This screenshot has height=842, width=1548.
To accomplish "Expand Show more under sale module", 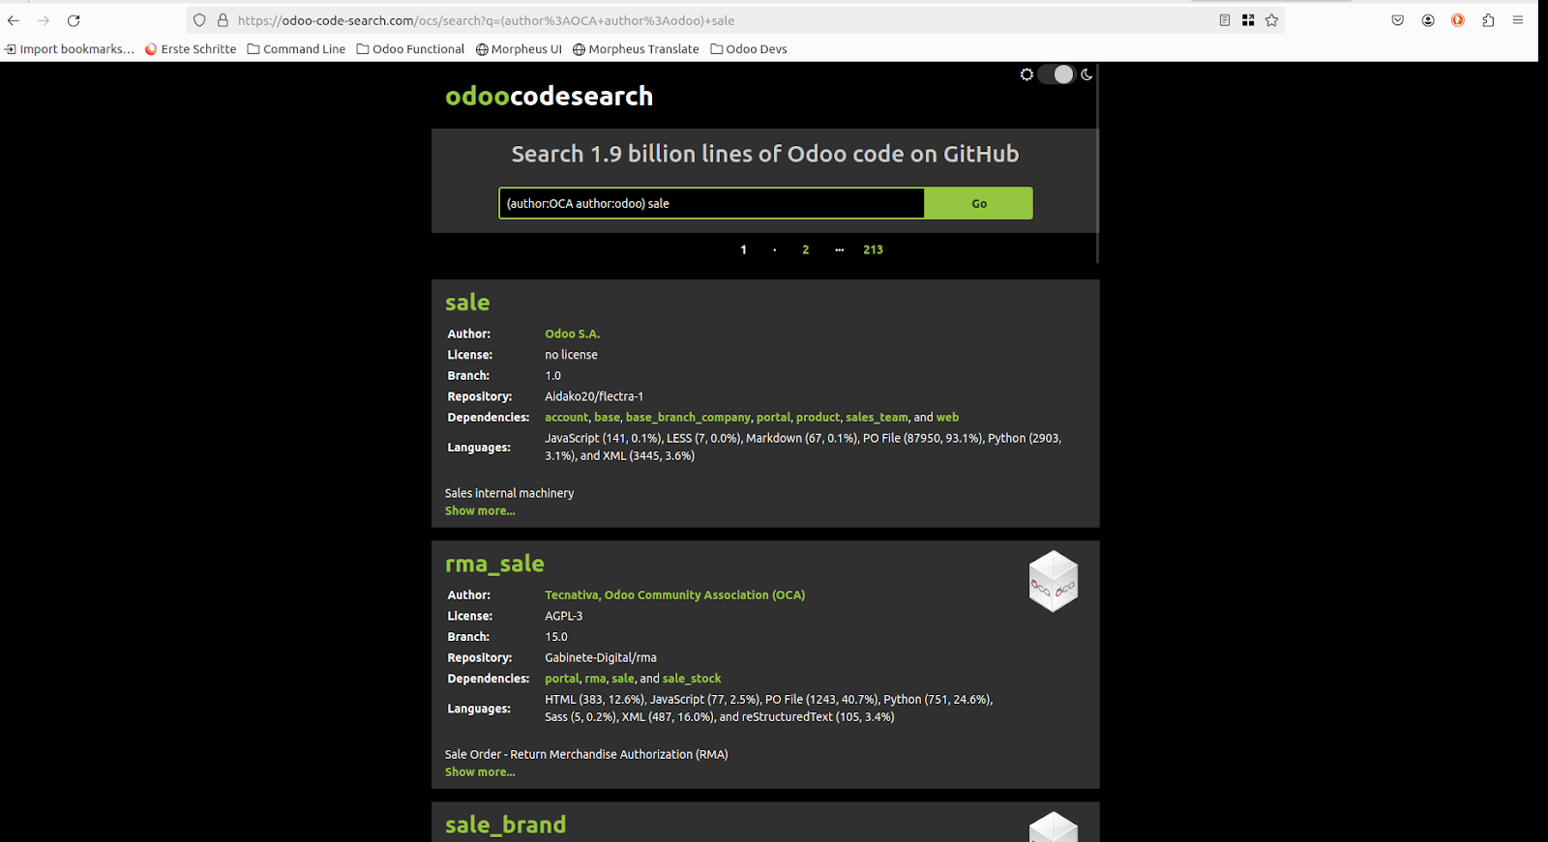I will click(480, 511).
